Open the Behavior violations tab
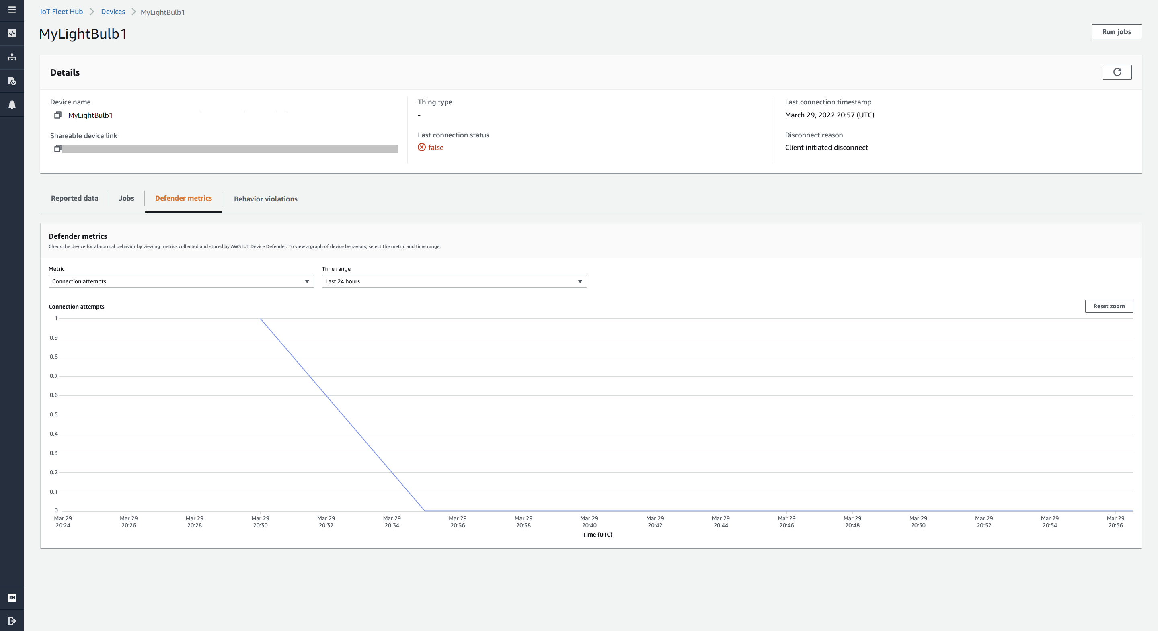The image size is (1158, 631). (266, 199)
